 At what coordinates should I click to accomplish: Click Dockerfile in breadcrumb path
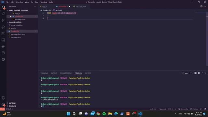coord(47,10)
